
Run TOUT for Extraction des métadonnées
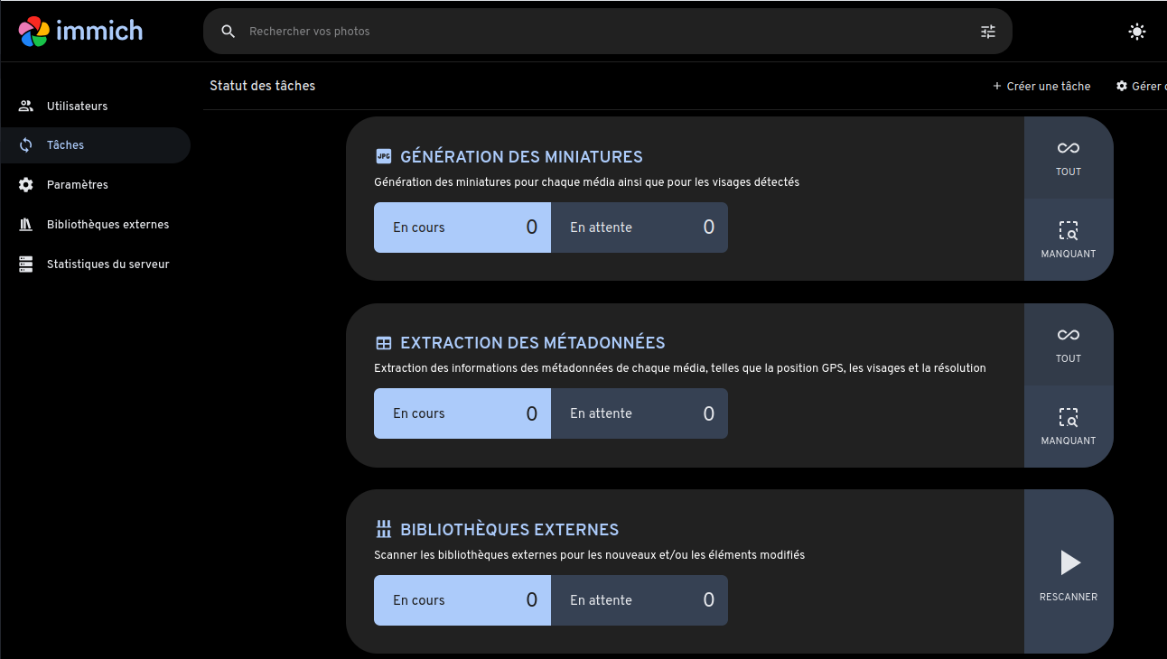1068,345
